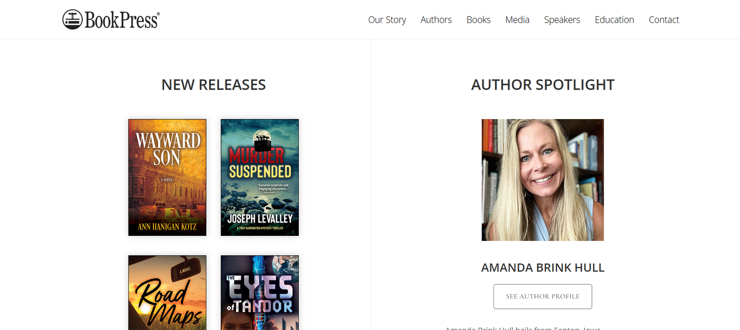Click the Author Spotlight heading
Image resolution: width=740 pixels, height=330 pixels.
click(x=543, y=85)
